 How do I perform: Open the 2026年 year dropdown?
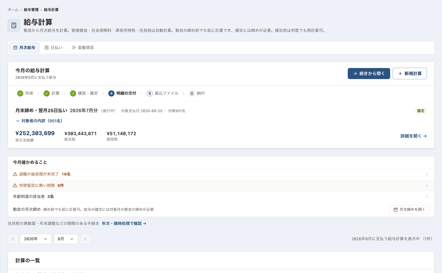point(36,239)
